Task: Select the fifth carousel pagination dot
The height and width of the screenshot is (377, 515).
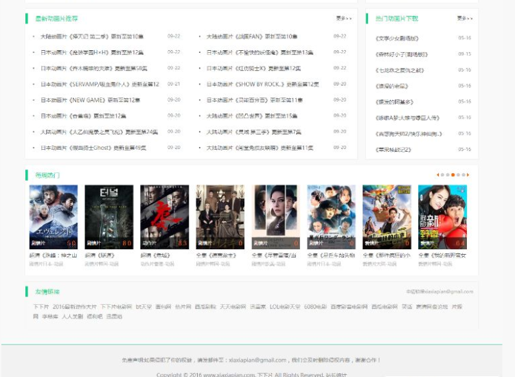Action: (x=463, y=174)
